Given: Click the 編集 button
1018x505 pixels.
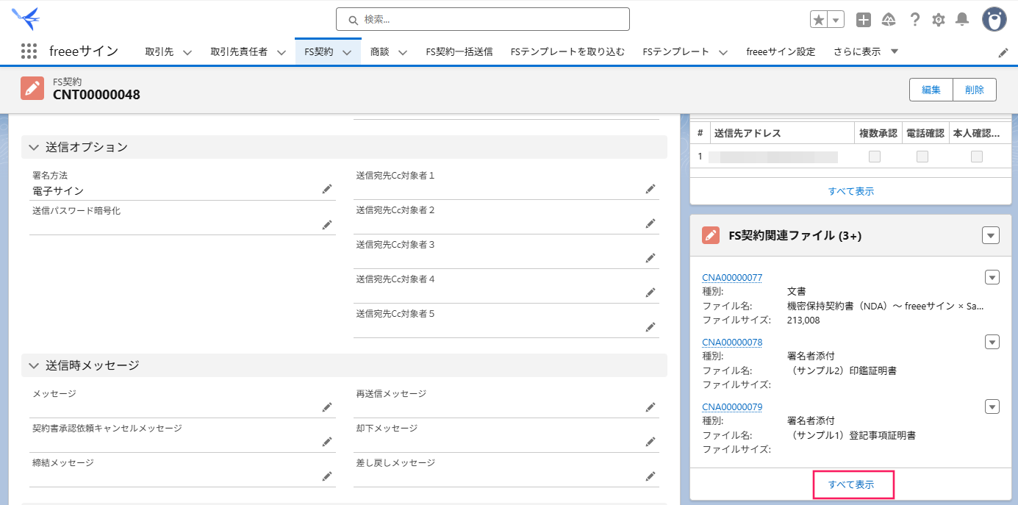Looking at the screenshot, I should coord(931,90).
